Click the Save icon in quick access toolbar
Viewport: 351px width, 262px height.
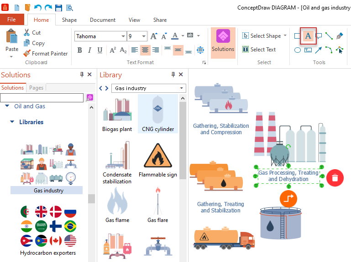[59, 8]
